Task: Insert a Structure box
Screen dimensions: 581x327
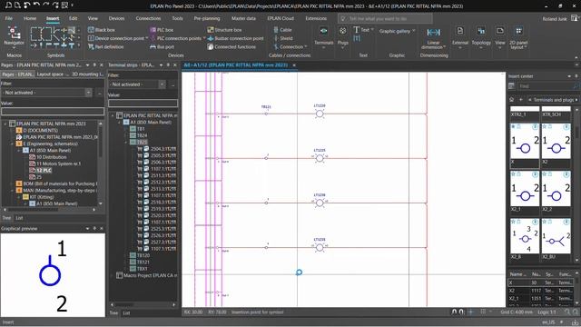Action: click(x=224, y=30)
